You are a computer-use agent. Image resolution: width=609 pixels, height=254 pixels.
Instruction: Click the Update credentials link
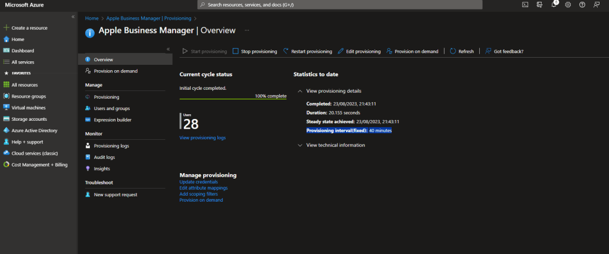point(198,182)
